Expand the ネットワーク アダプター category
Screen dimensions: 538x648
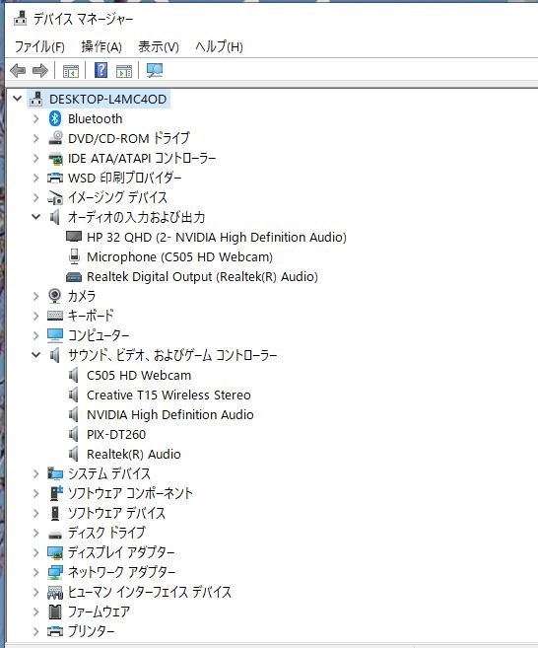(x=35, y=572)
